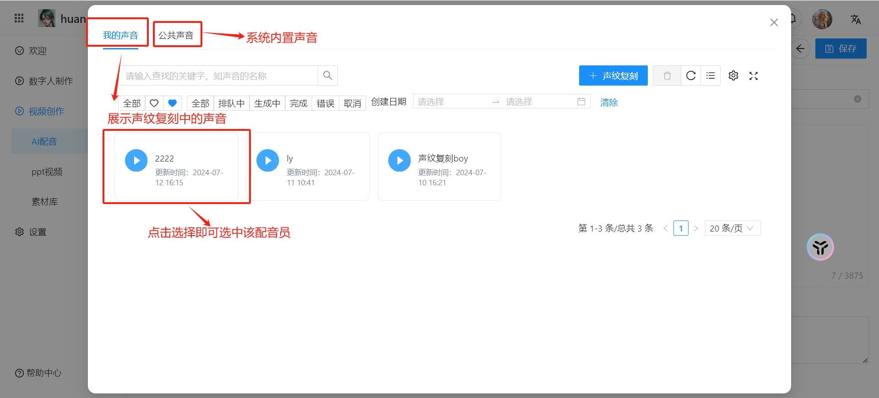Switch to 我的声音 tab

coord(120,35)
